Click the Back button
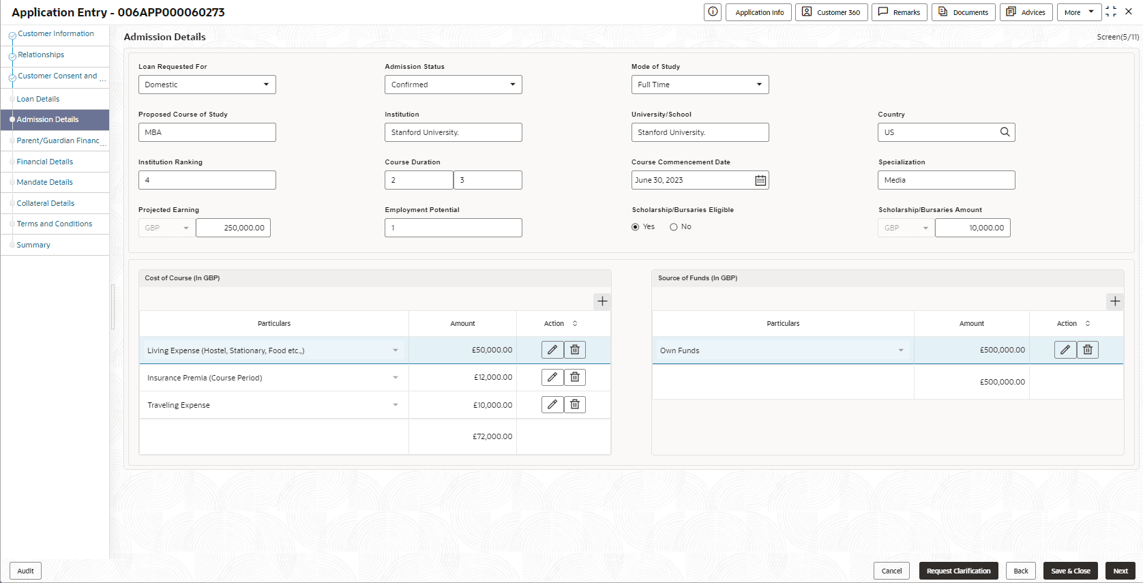1143x583 pixels. point(1021,571)
